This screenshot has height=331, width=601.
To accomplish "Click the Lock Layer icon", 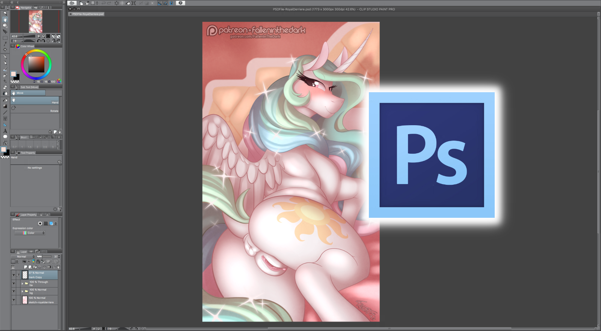I will [38, 261].
